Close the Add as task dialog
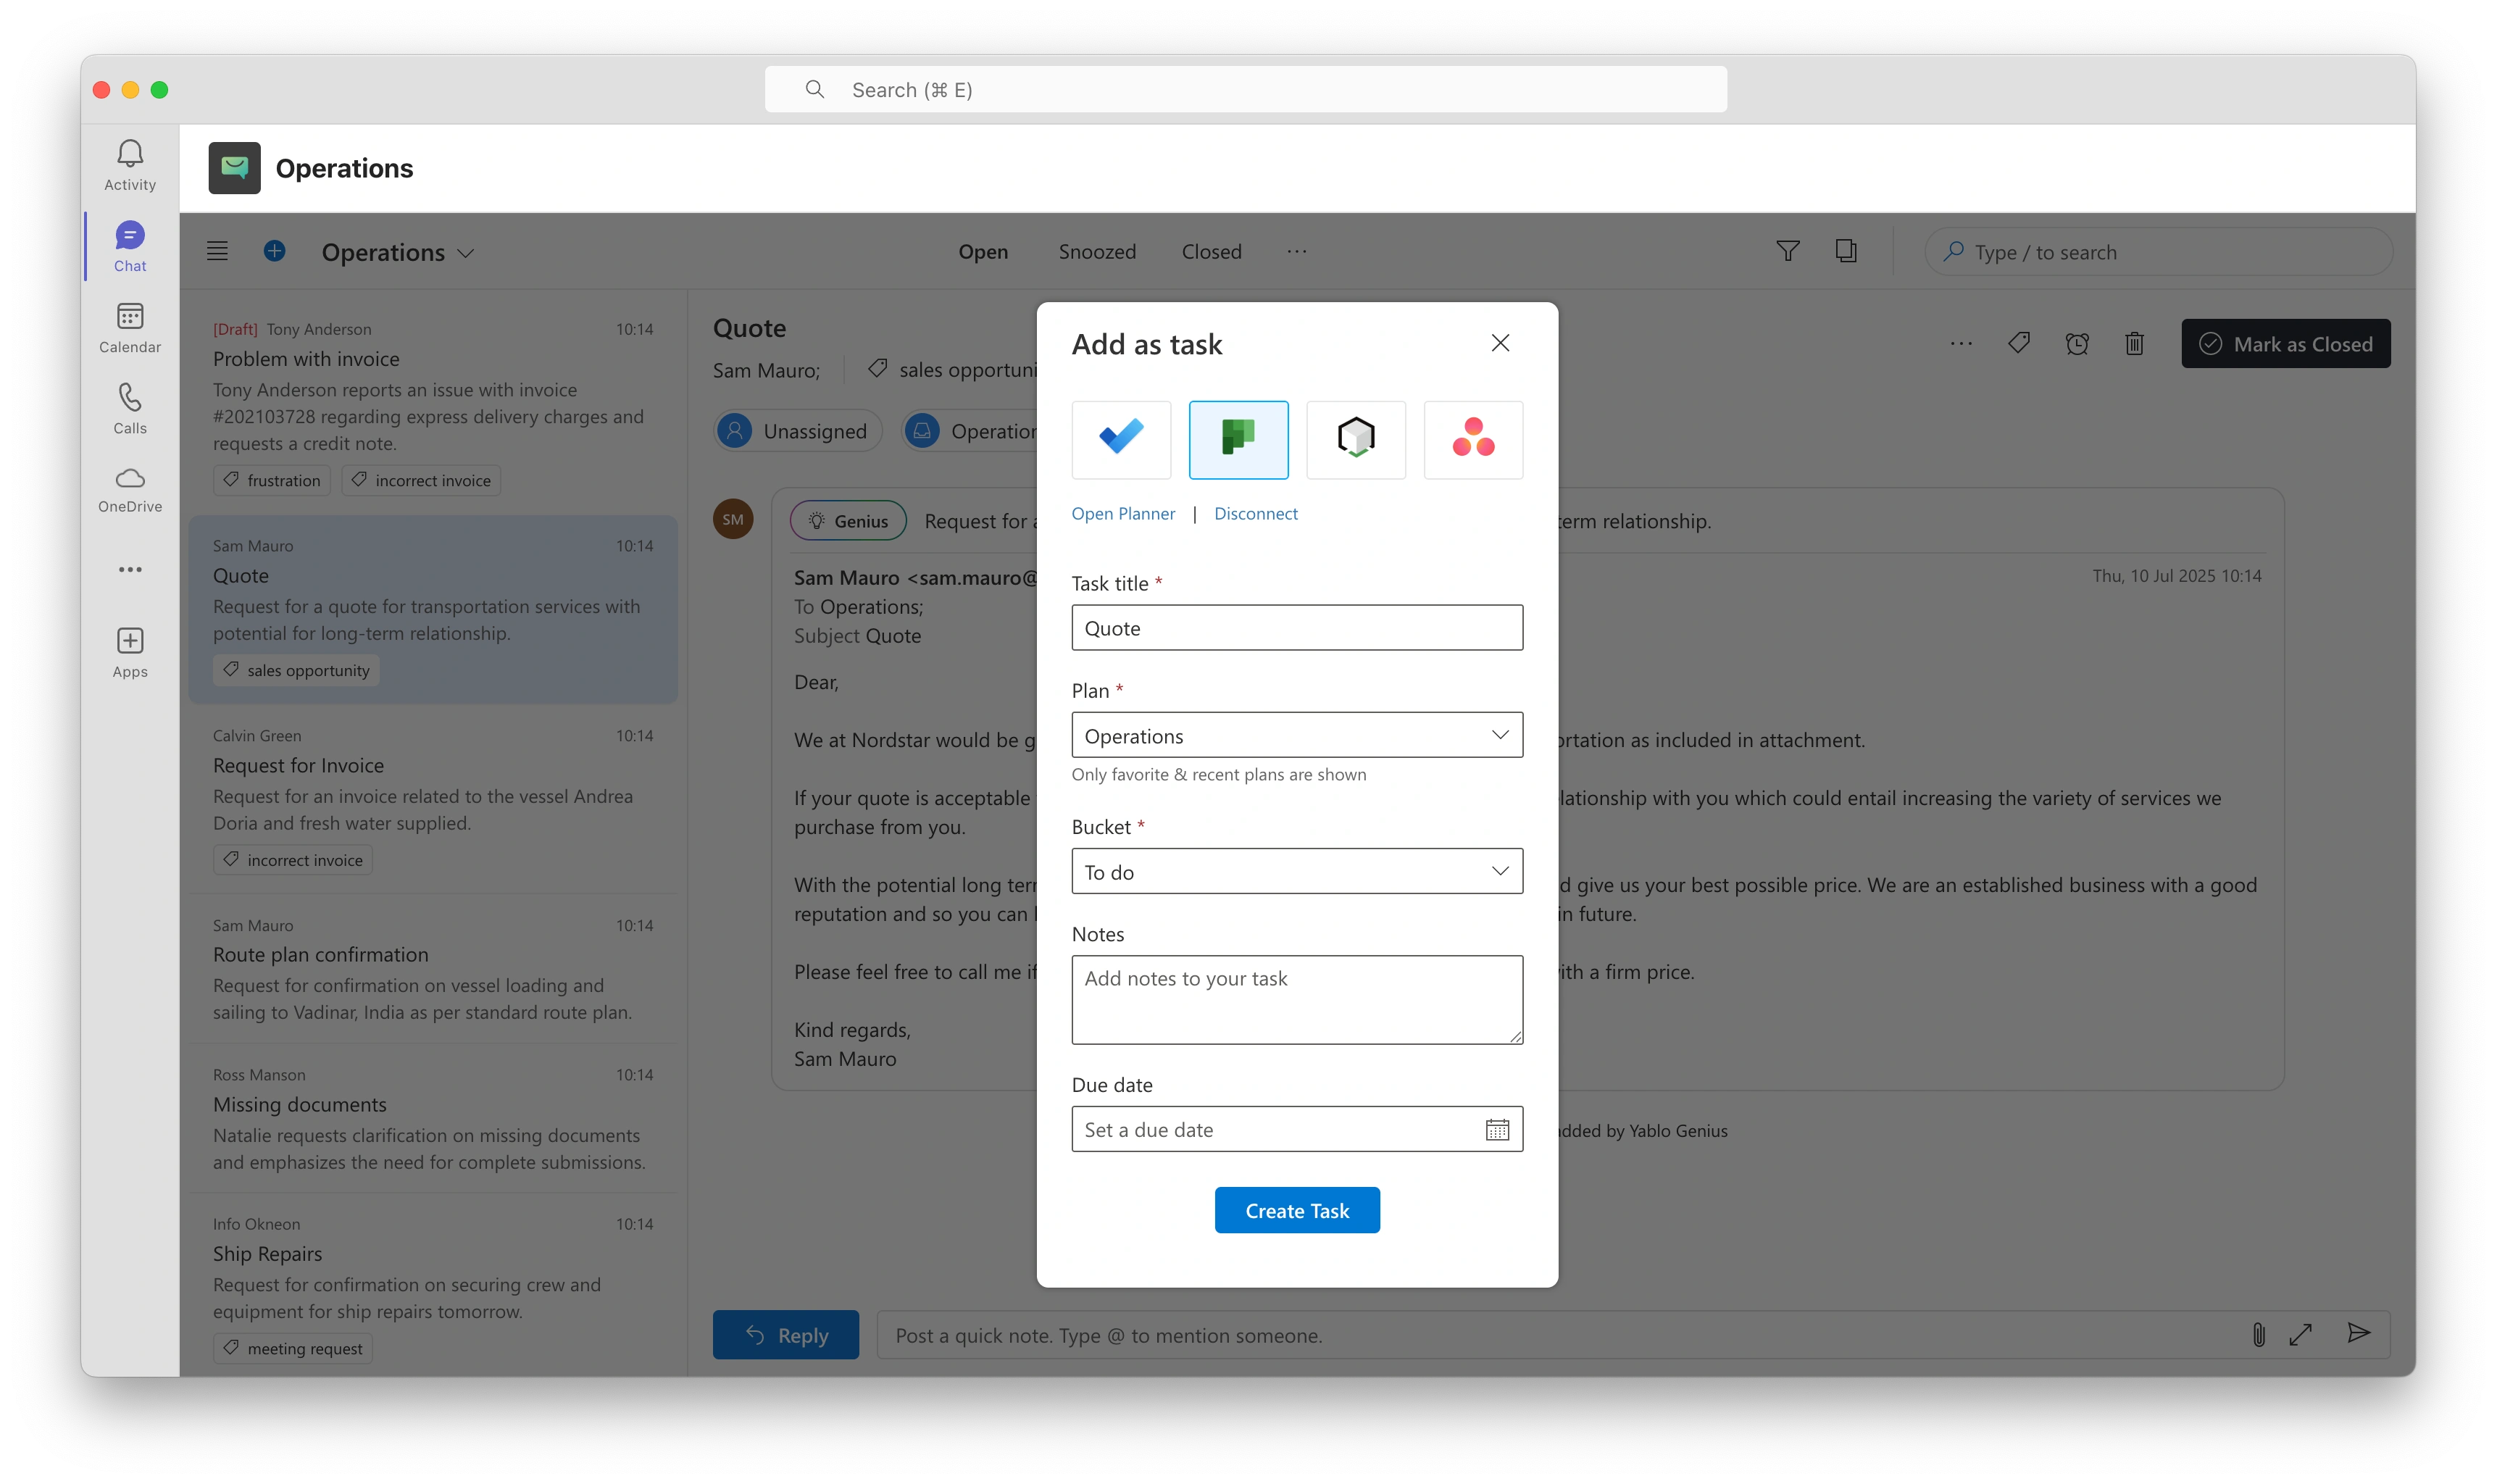This screenshot has width=2497, height=1484. pyautogui.click(x=1499, y=343)
